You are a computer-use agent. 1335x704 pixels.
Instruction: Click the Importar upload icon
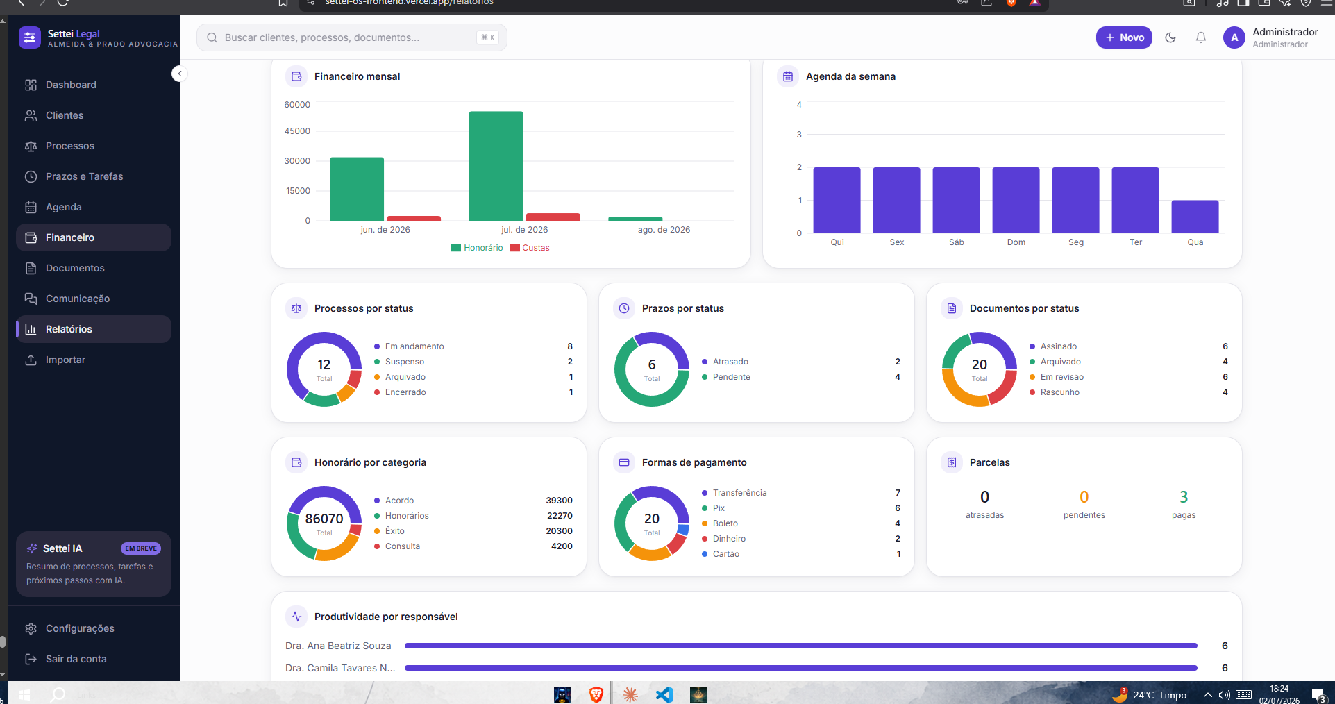click(x=31, y=360)
